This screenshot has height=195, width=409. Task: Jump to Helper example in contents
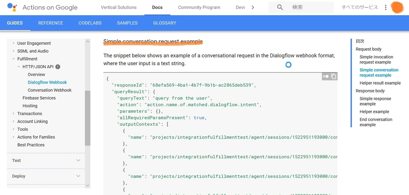[374, 112]
